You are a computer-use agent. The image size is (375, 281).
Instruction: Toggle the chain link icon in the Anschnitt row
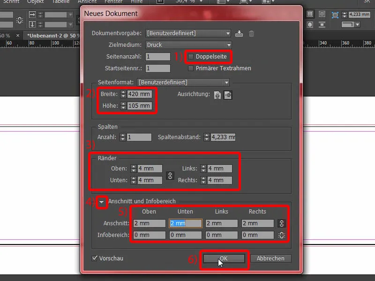tap(282, 223)
